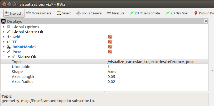The width and height of the screenshot is (214, 106).
Task: Click the panel collapse arrow on right edge
Action: pos(212,70)
